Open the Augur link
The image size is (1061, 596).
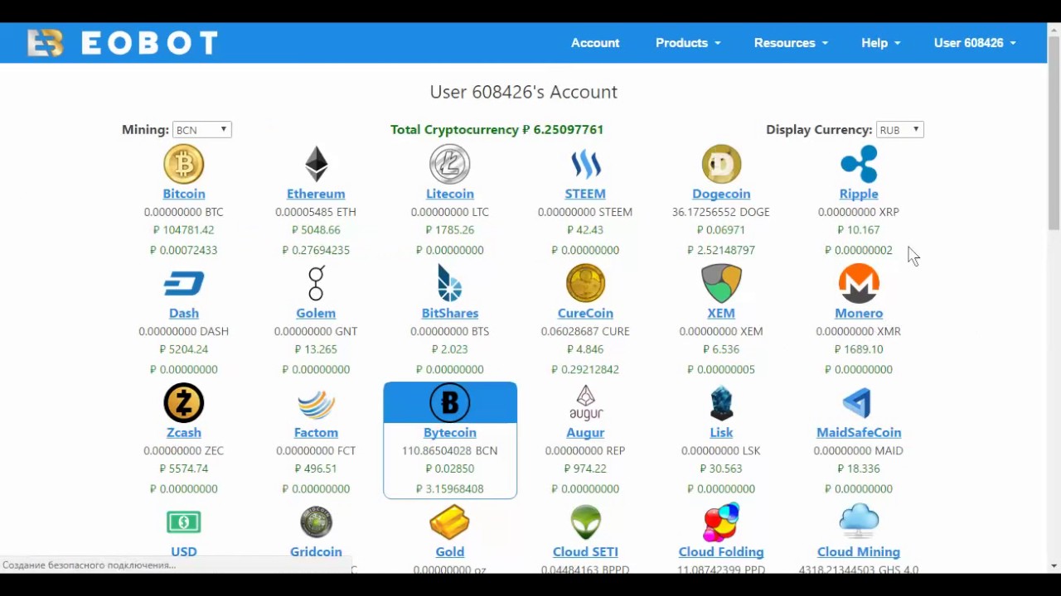coord(585,432)
